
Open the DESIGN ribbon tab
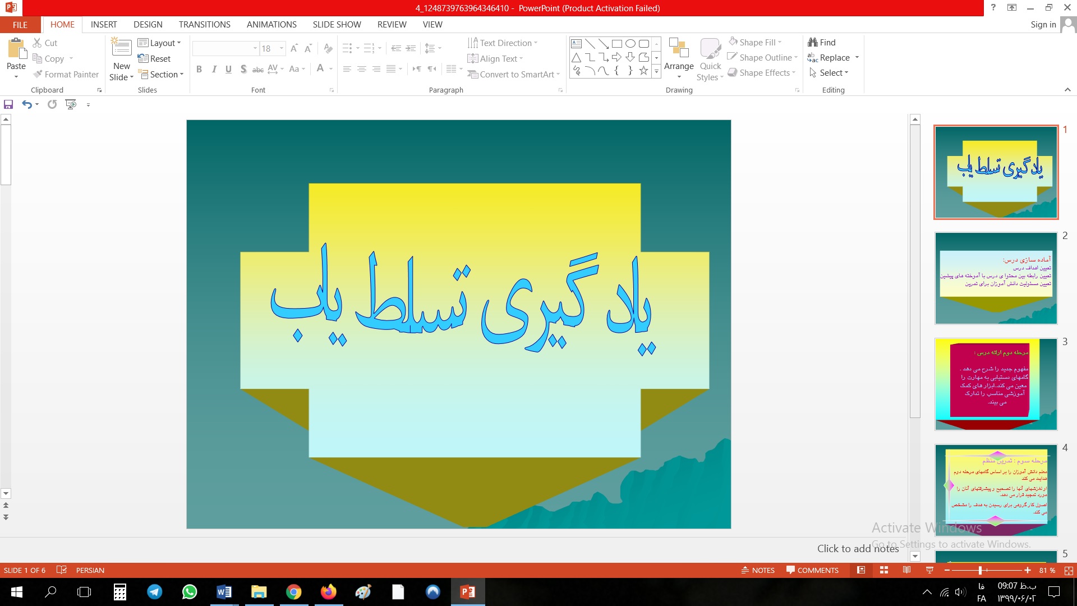(148, 25)
